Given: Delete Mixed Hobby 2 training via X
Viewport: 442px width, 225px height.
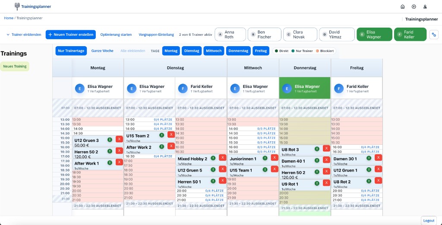Looking at the screenshot, I should point(223,158).
